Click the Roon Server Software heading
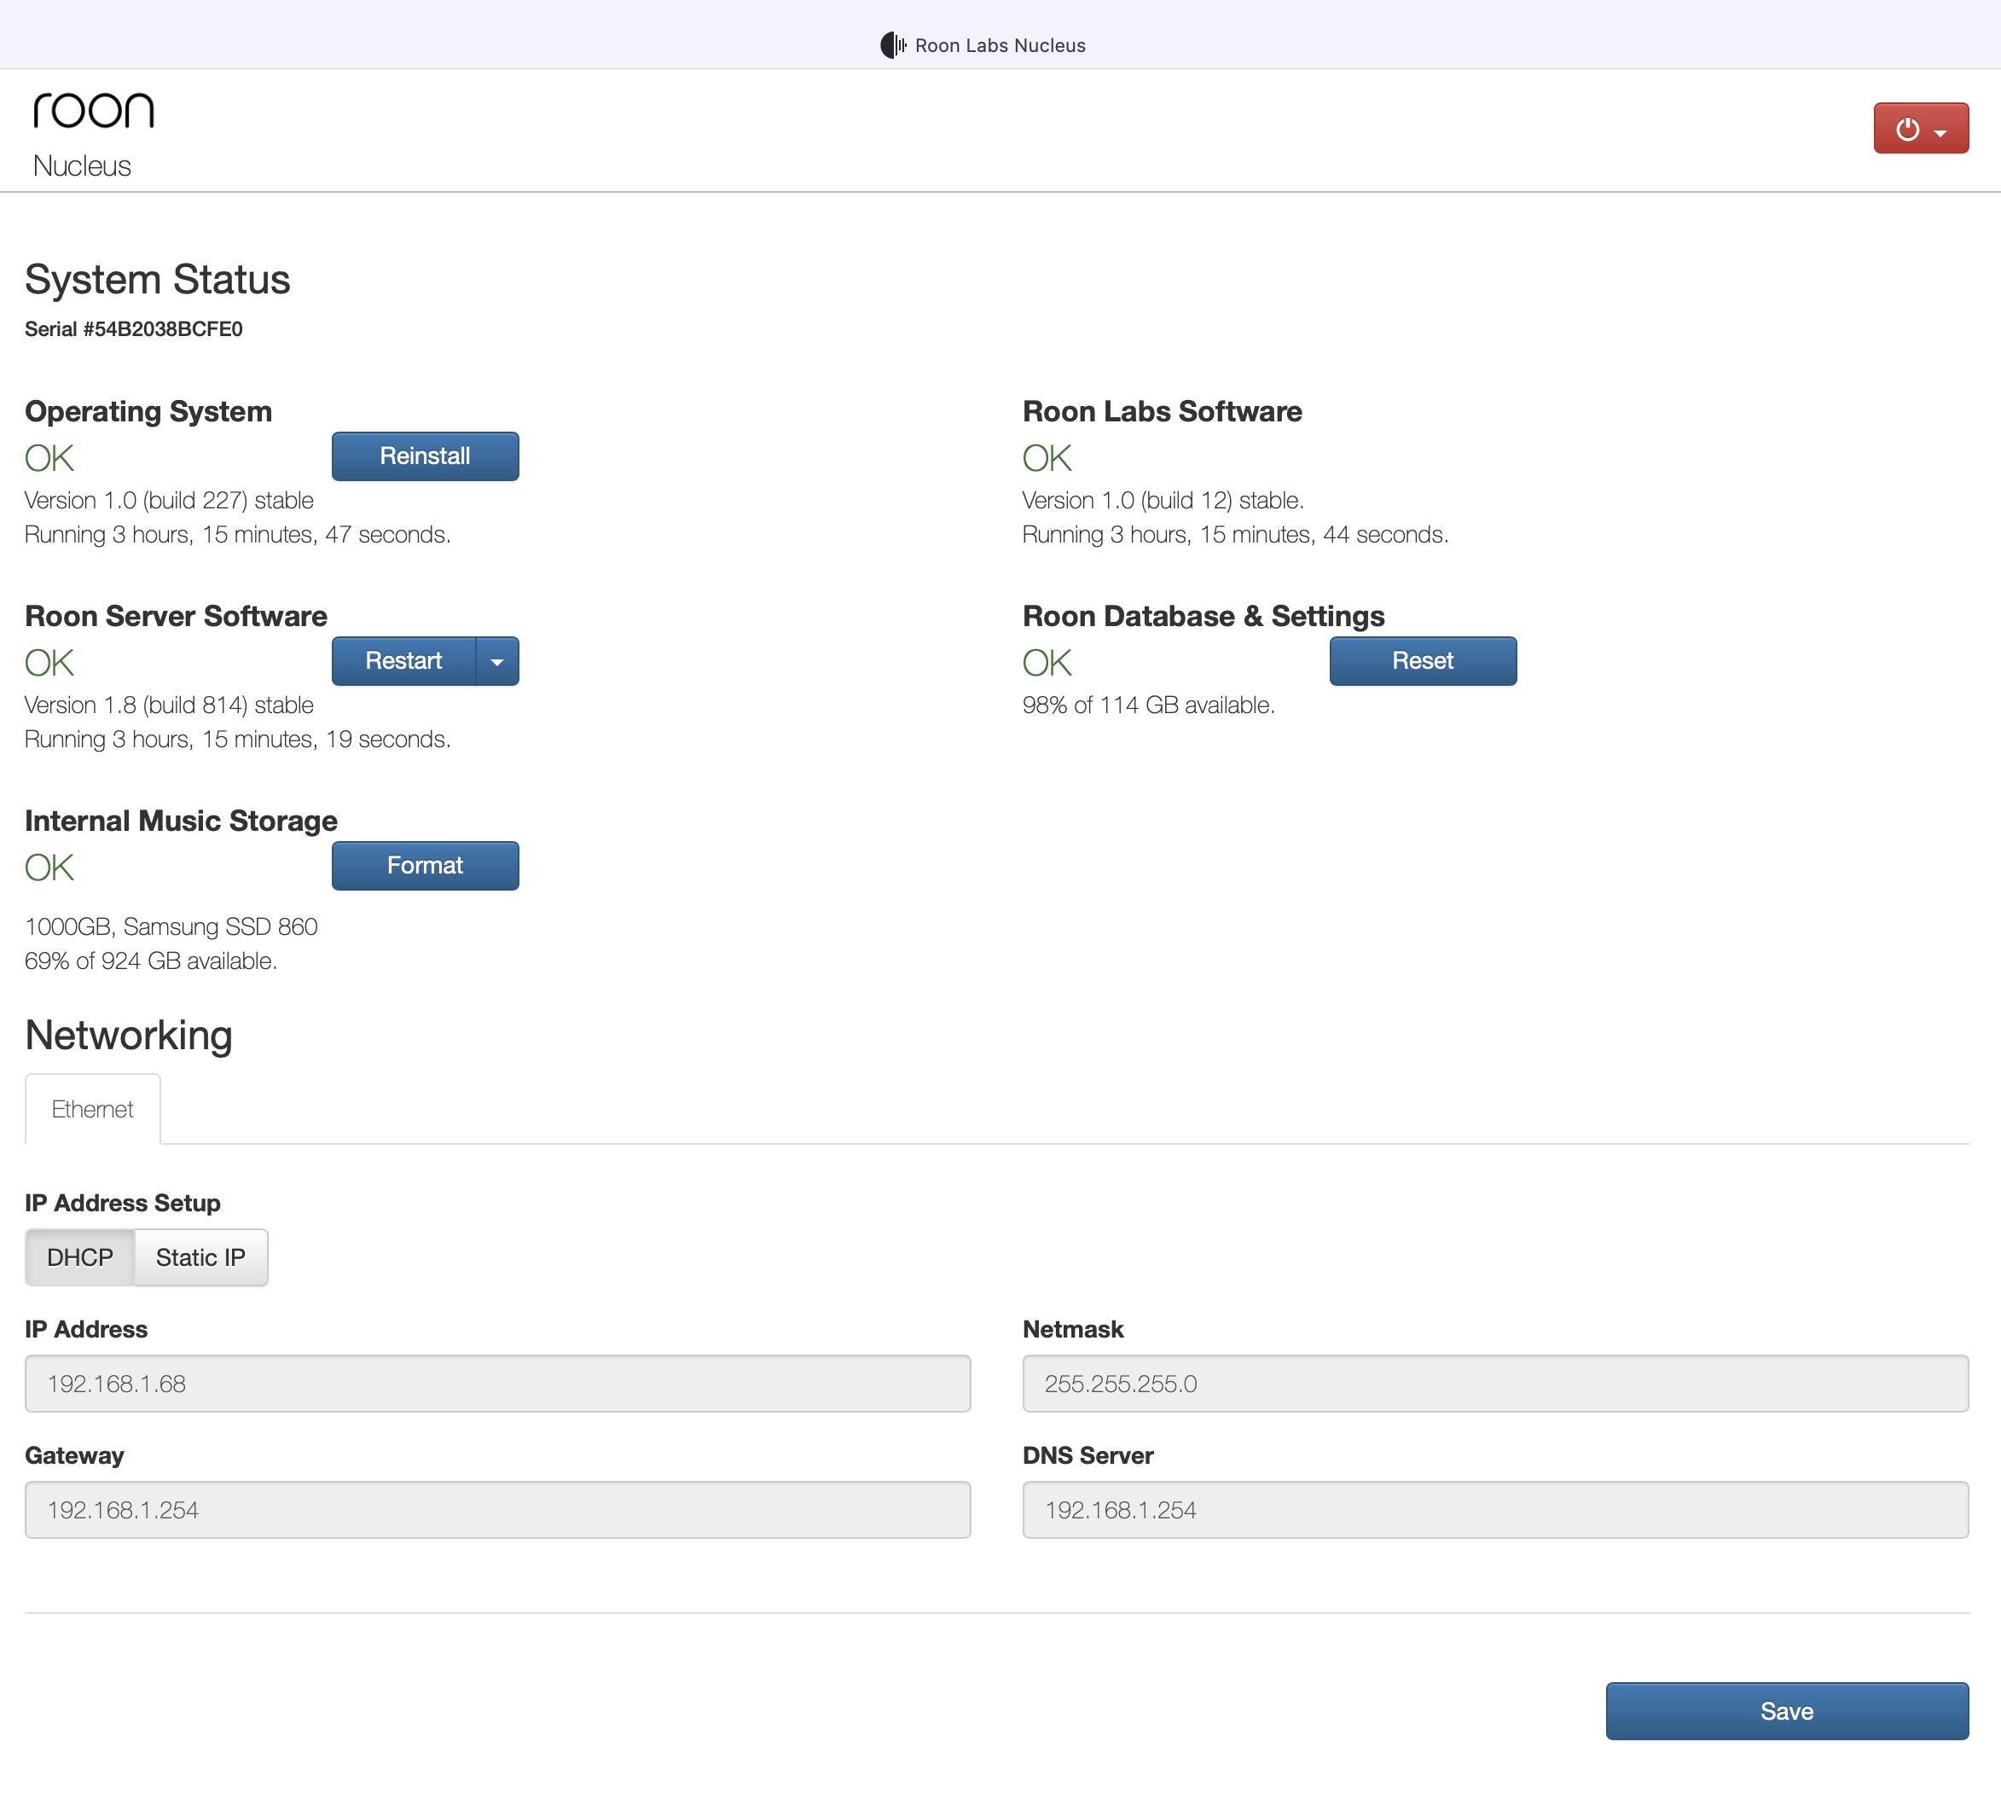The width and height of the screenshot is (2001, 1805). click(x=177, y=616)
